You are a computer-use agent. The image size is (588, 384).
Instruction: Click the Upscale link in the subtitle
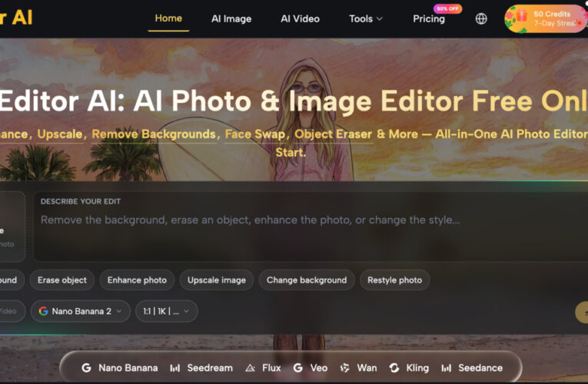pyautogui.click(x=60, y=134)
